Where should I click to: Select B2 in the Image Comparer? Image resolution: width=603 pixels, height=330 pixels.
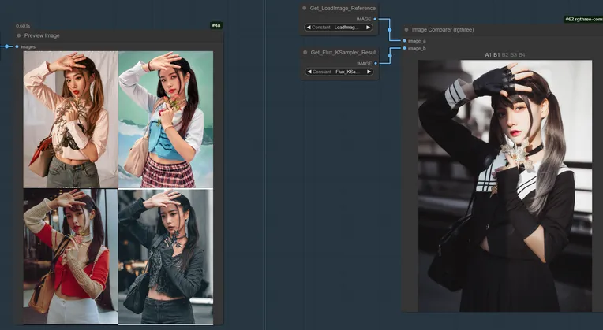click(505, 55)
